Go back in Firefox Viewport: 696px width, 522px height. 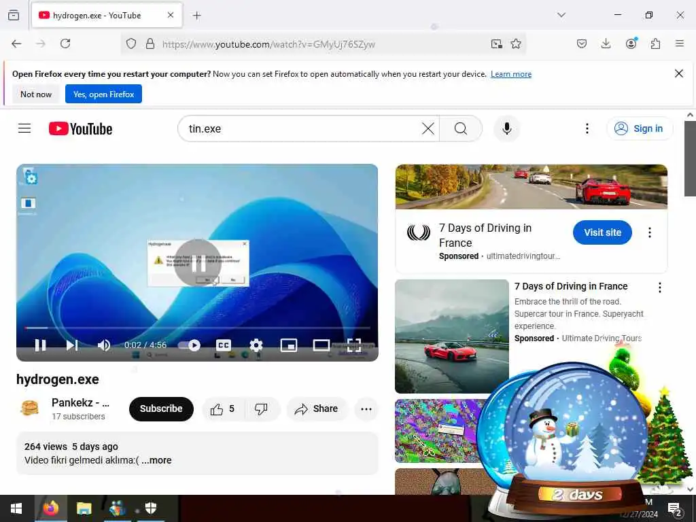coord(16,43)
